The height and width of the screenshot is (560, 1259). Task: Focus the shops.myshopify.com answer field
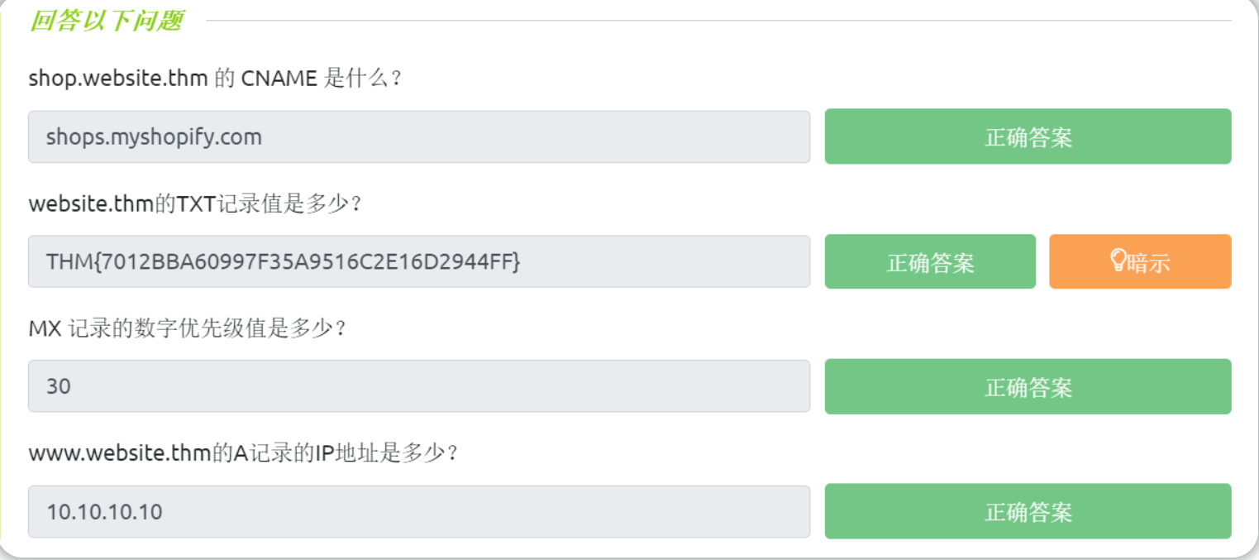pos(418,137)
